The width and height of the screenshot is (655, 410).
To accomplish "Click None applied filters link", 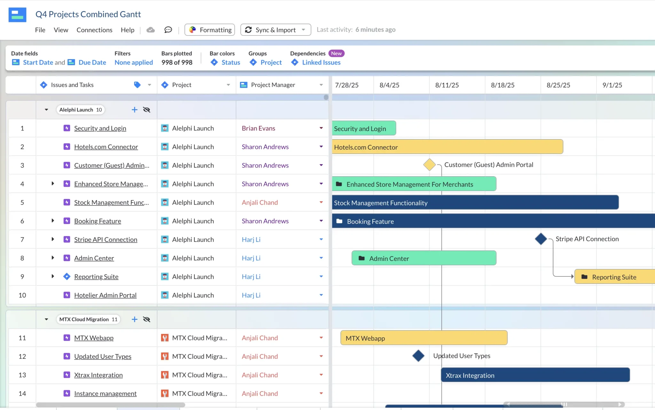I will click(134, 62).
